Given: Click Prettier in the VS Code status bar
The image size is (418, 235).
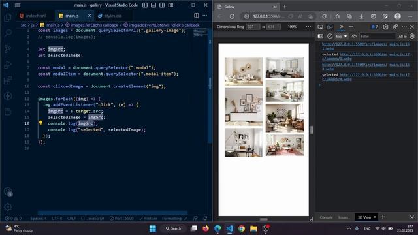Looking at the screenshot, I should click(x=148, y=218).
